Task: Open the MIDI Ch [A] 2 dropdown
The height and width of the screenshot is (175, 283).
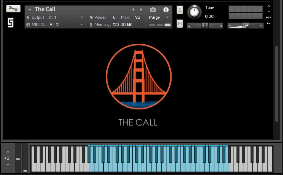Action: (55, 25)
